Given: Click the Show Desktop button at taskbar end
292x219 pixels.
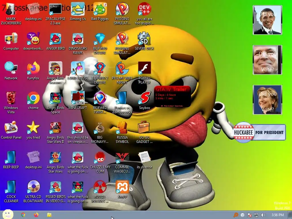Looking at the screenshot, I should pos(290,215).
